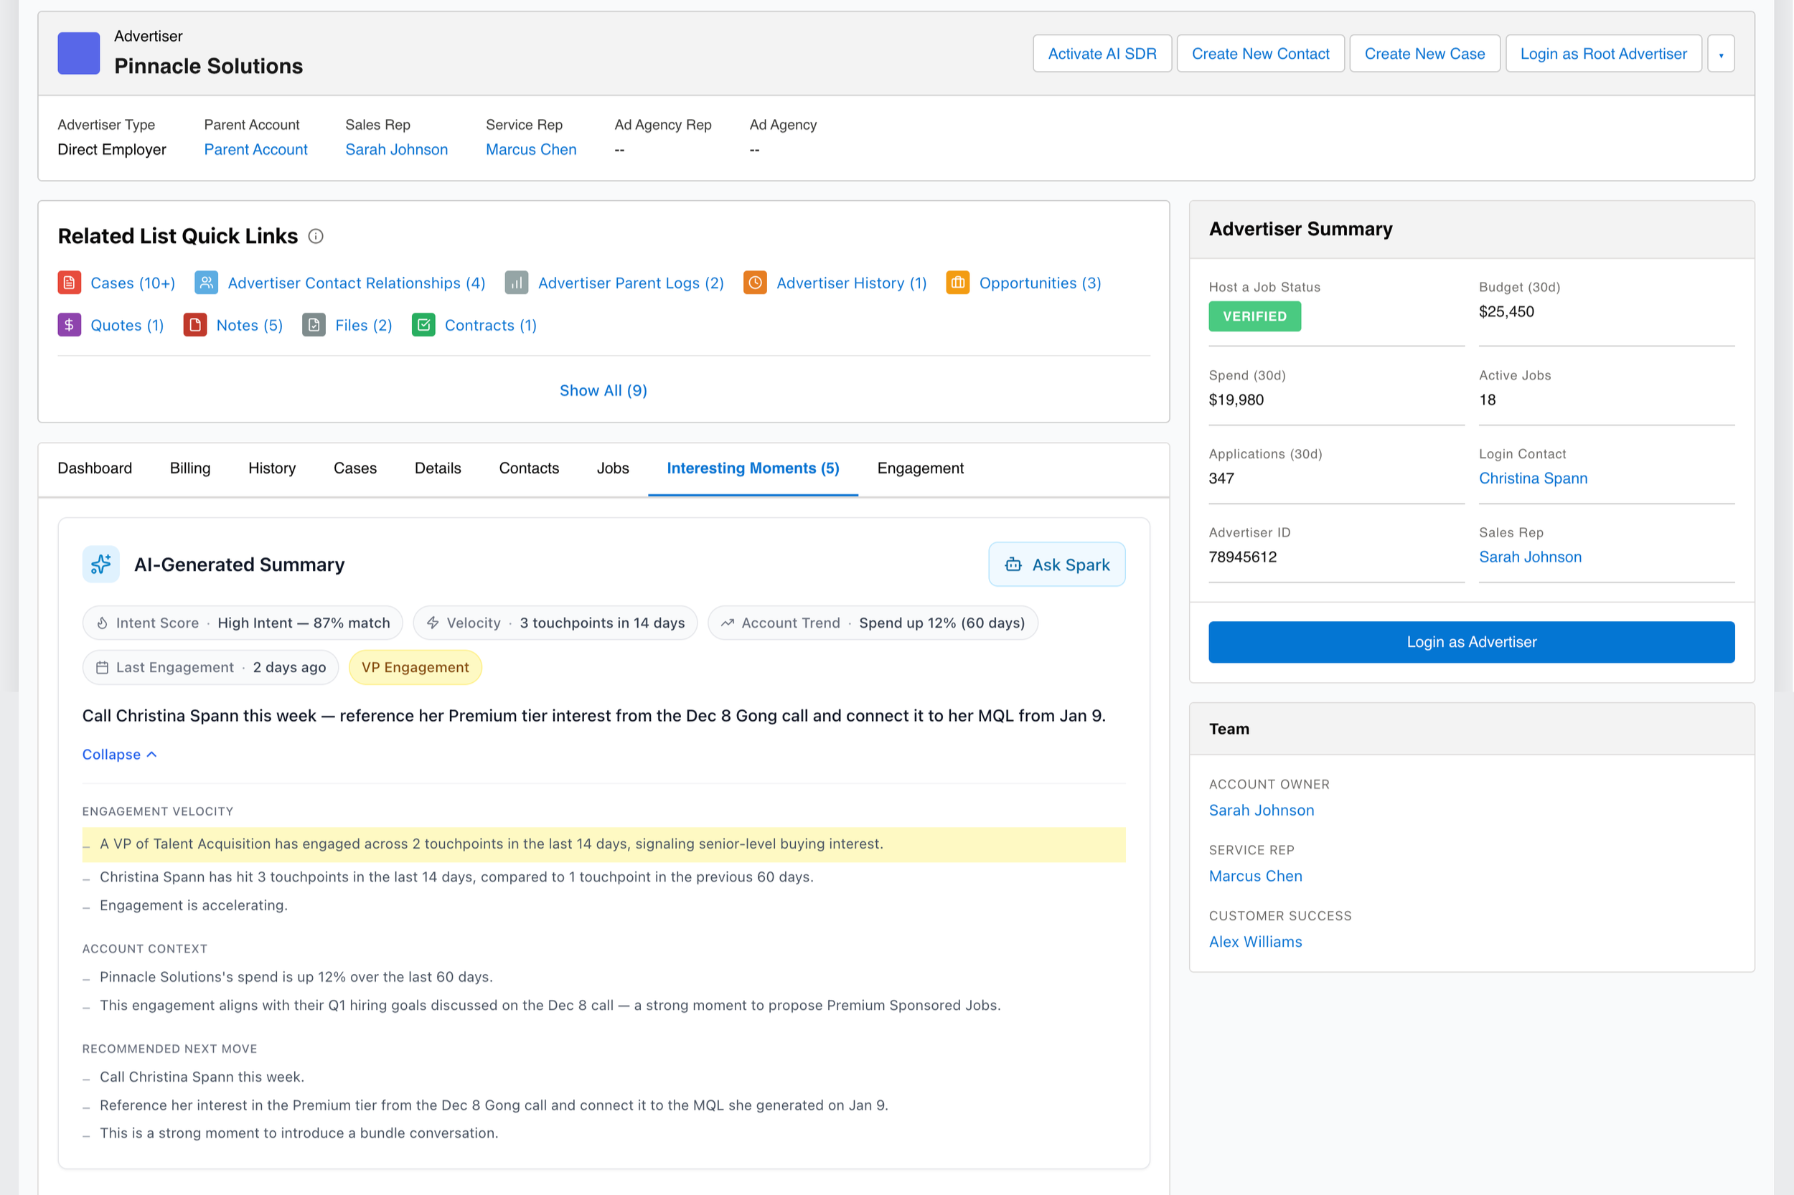Screen dimensions: 1794x1195
Task: Click the blue Pinnacle Solutions logo square
Action: pyautogui.click(x=78, y=53)
